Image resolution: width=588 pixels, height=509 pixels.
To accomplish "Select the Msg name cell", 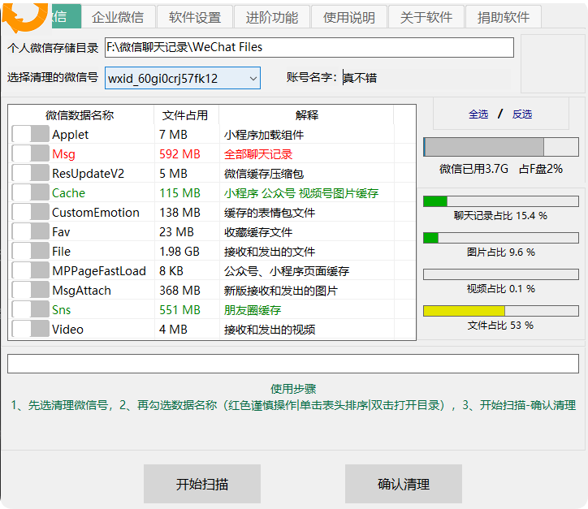I will pos(63,153).
